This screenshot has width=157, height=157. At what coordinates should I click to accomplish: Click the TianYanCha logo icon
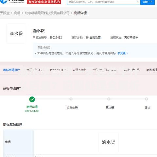[3, 2]
